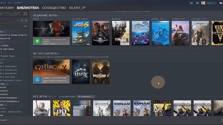The image size is (223, 125).
Task: Open the Игры menu
Action: point(10,3)
